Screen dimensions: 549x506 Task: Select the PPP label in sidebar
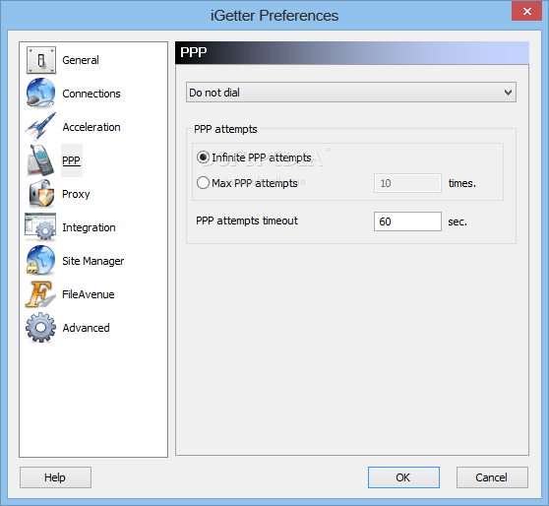[72, 160]
